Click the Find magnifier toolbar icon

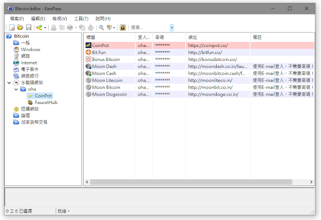pyautogui.click(x=101, y=27)
